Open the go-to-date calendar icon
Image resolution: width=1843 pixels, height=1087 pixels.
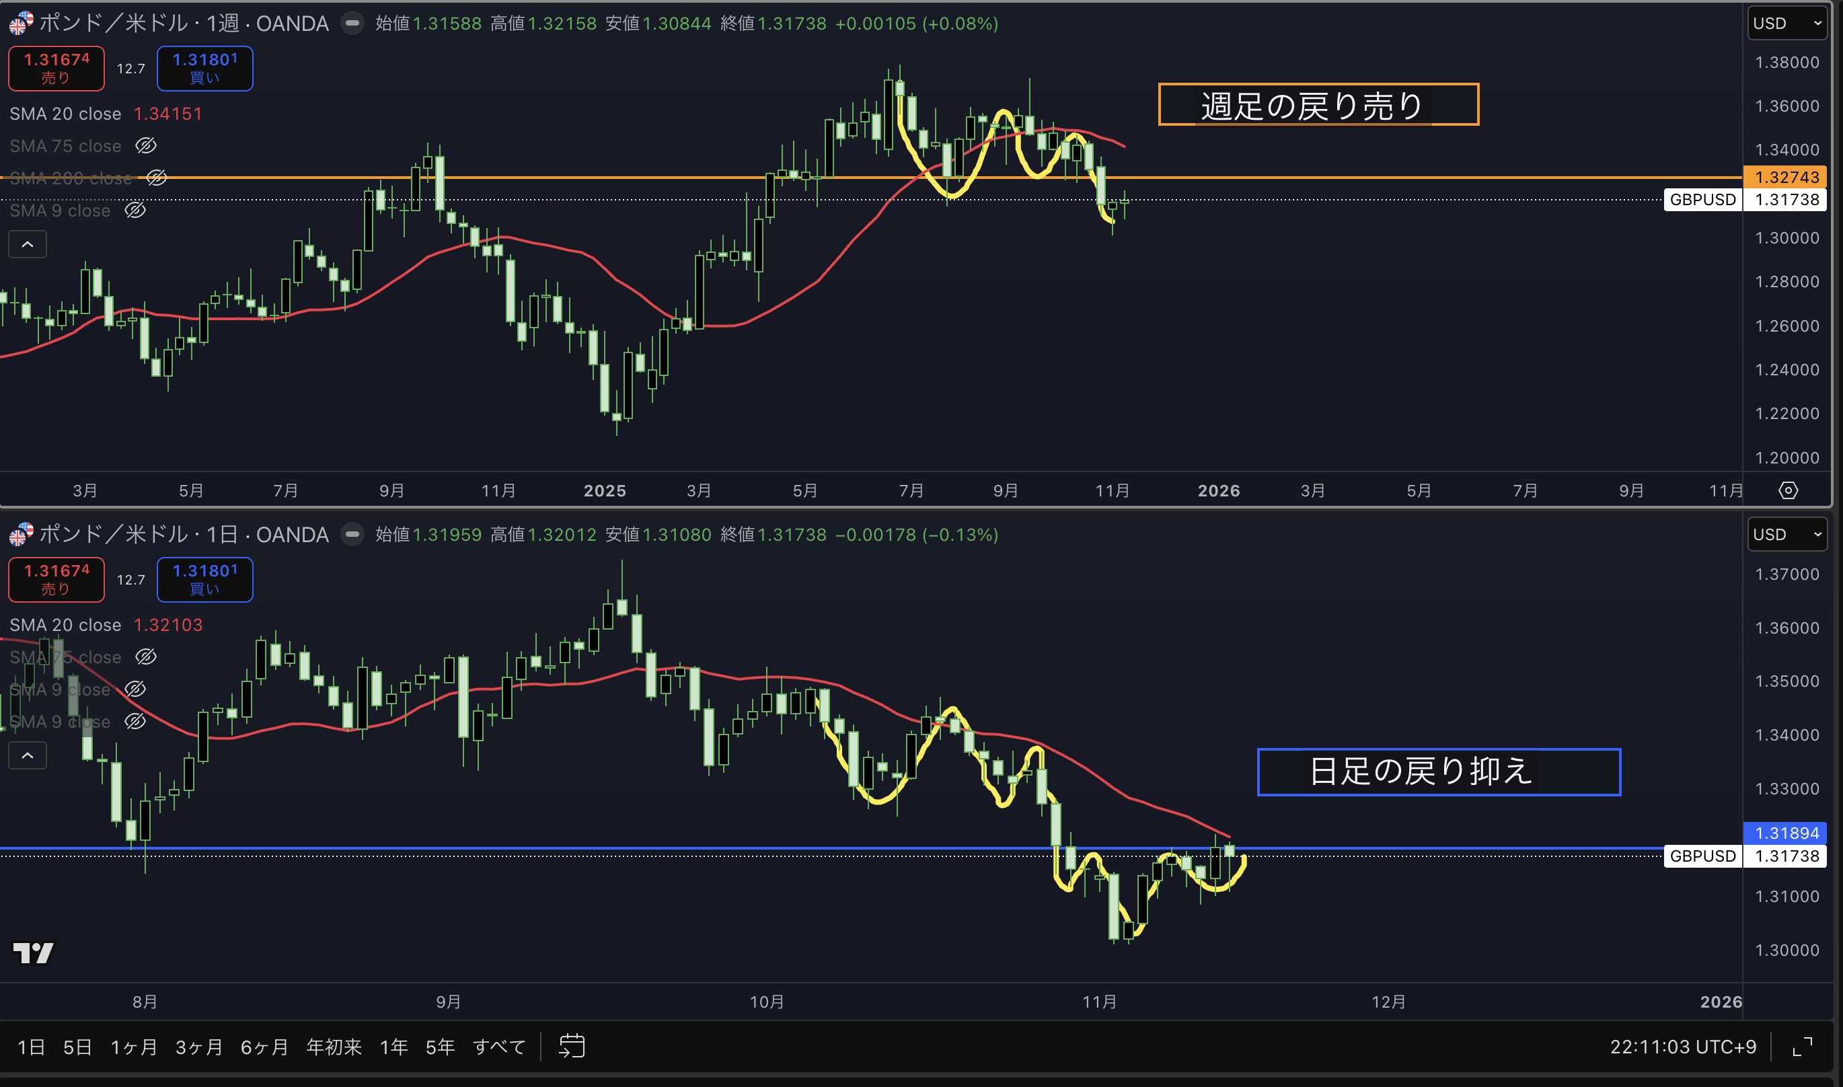click(x=572, y=1046)
